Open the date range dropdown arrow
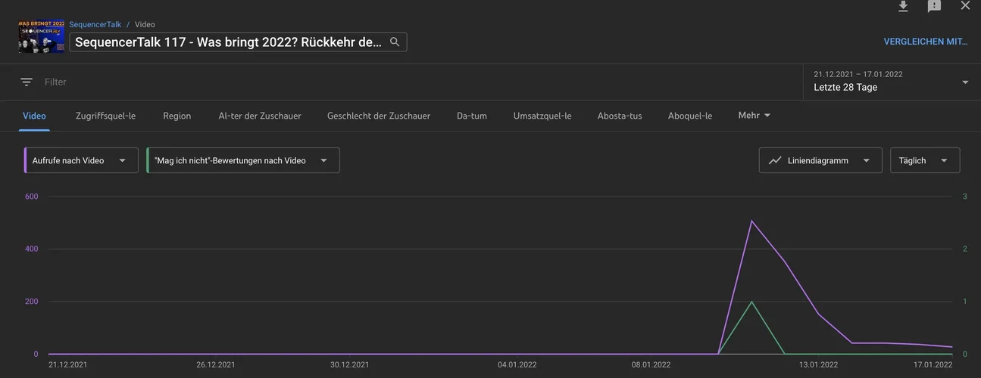Viewport: 981px width, 378px height. pos(965,82)
